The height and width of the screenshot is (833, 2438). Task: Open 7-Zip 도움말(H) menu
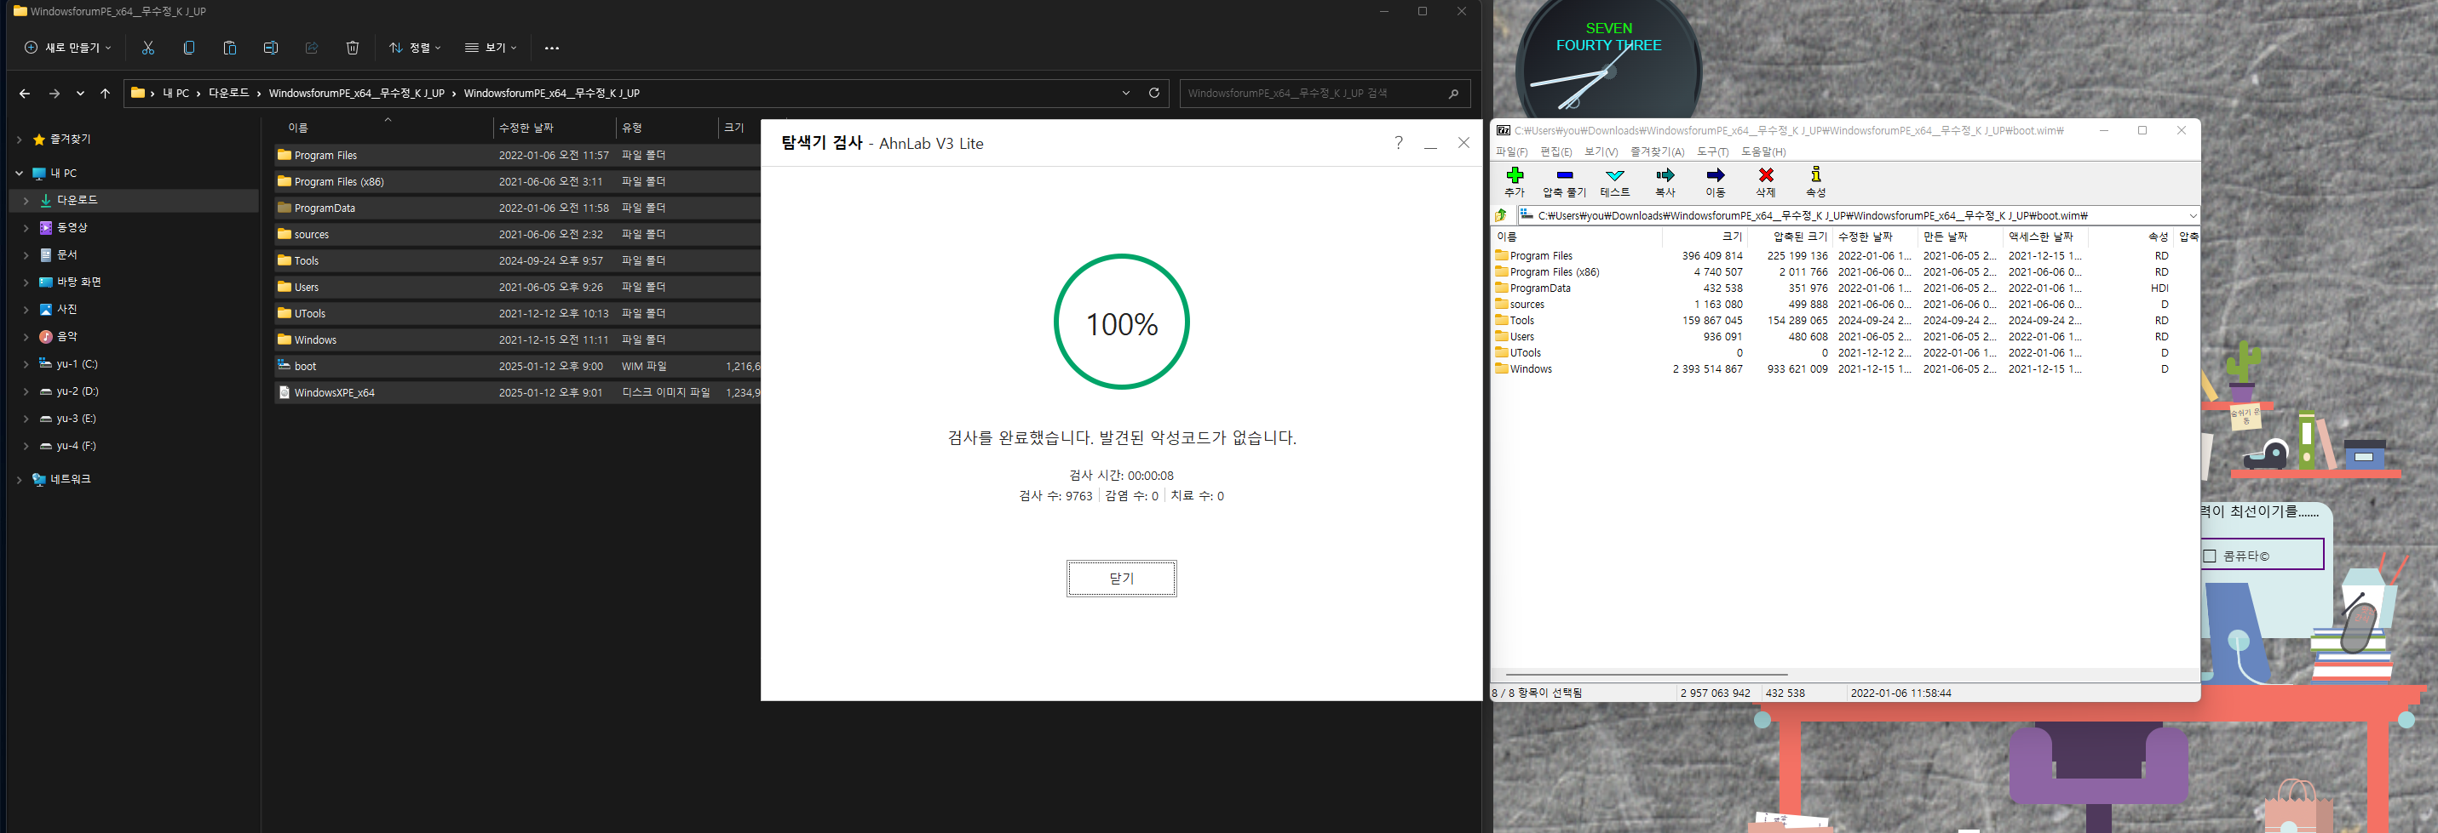1763,152
